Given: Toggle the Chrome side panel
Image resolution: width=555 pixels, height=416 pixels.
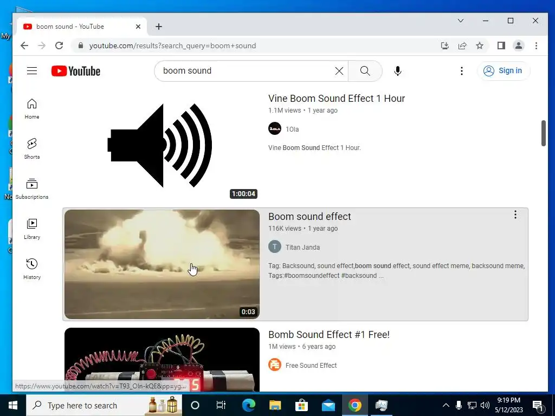Looking at the screenshot, I should click(501, 45).
